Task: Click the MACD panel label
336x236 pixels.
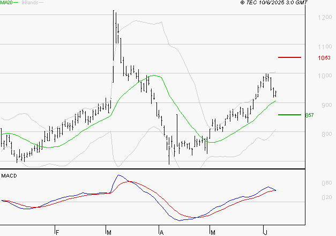Action: coord(9,176)
